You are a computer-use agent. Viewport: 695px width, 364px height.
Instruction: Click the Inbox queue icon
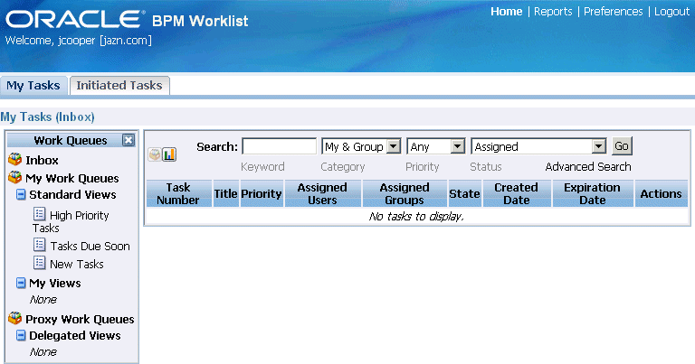[x=15, y=159]
